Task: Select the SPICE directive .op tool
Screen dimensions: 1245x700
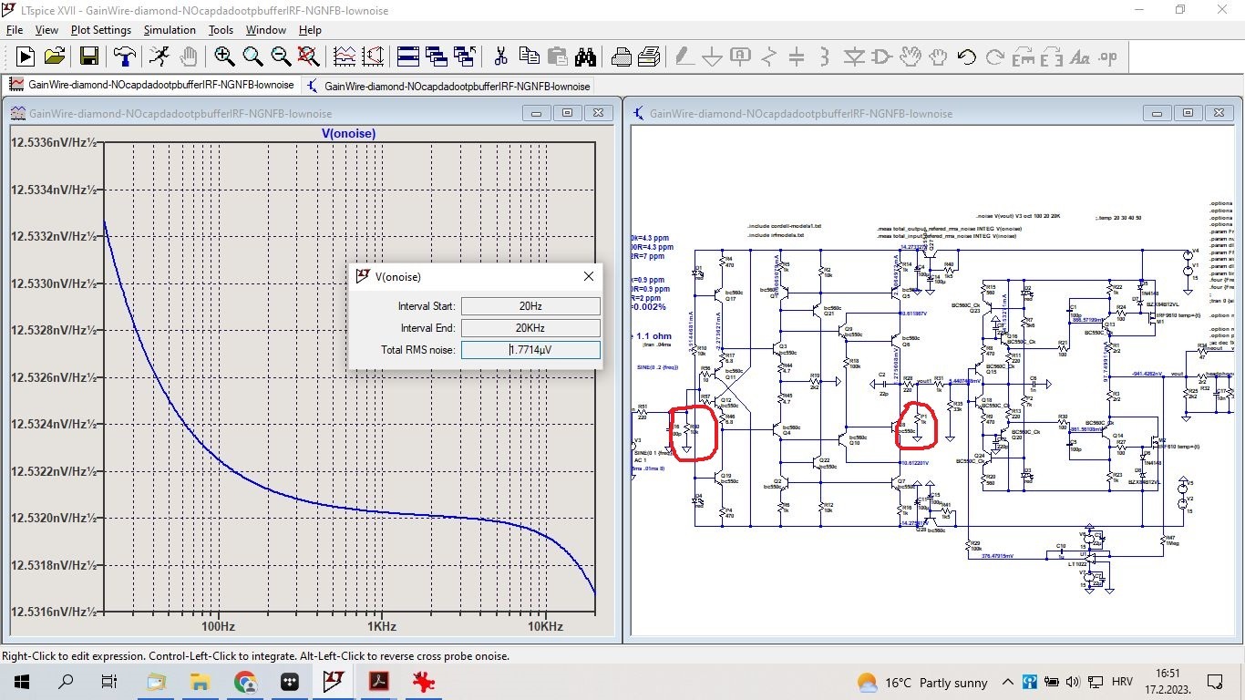Action: pos(1108,57)
